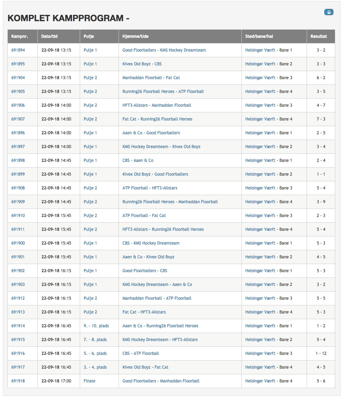Viewport: 343px width, 398px height.
Task: Open match number 691906
Action: pos(18,105)
